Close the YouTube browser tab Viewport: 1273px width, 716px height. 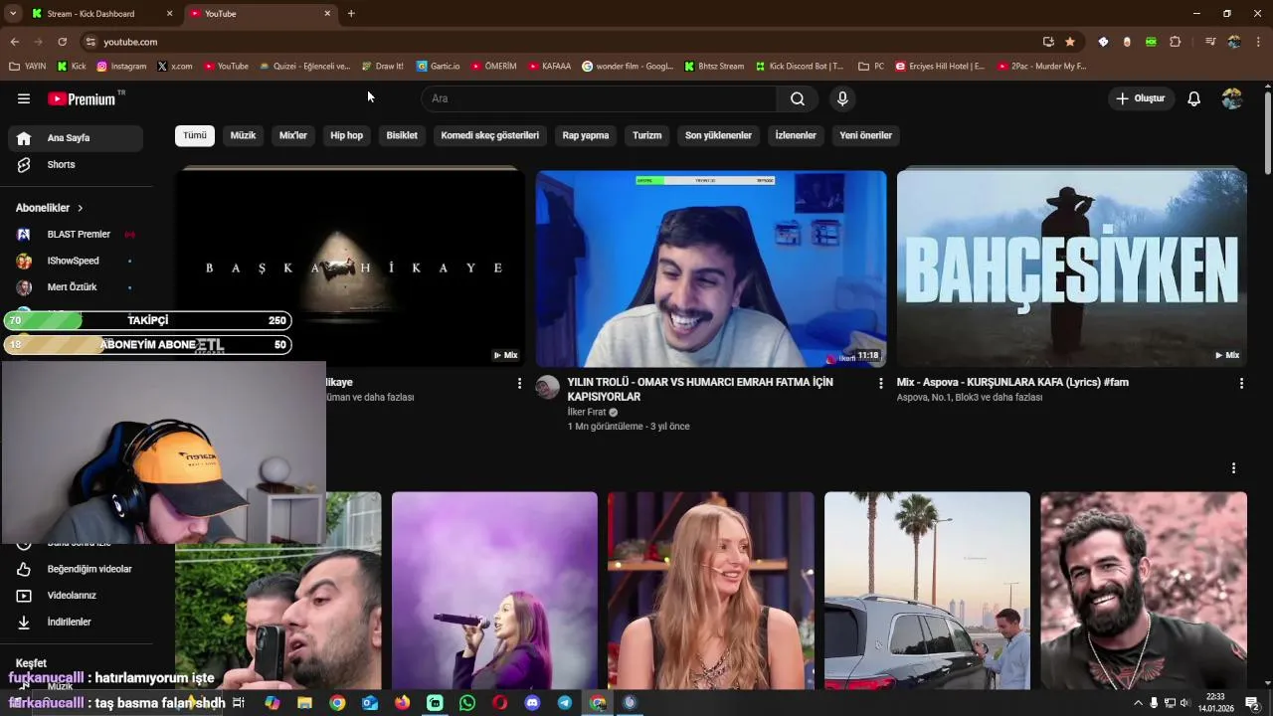coord(327,14)
